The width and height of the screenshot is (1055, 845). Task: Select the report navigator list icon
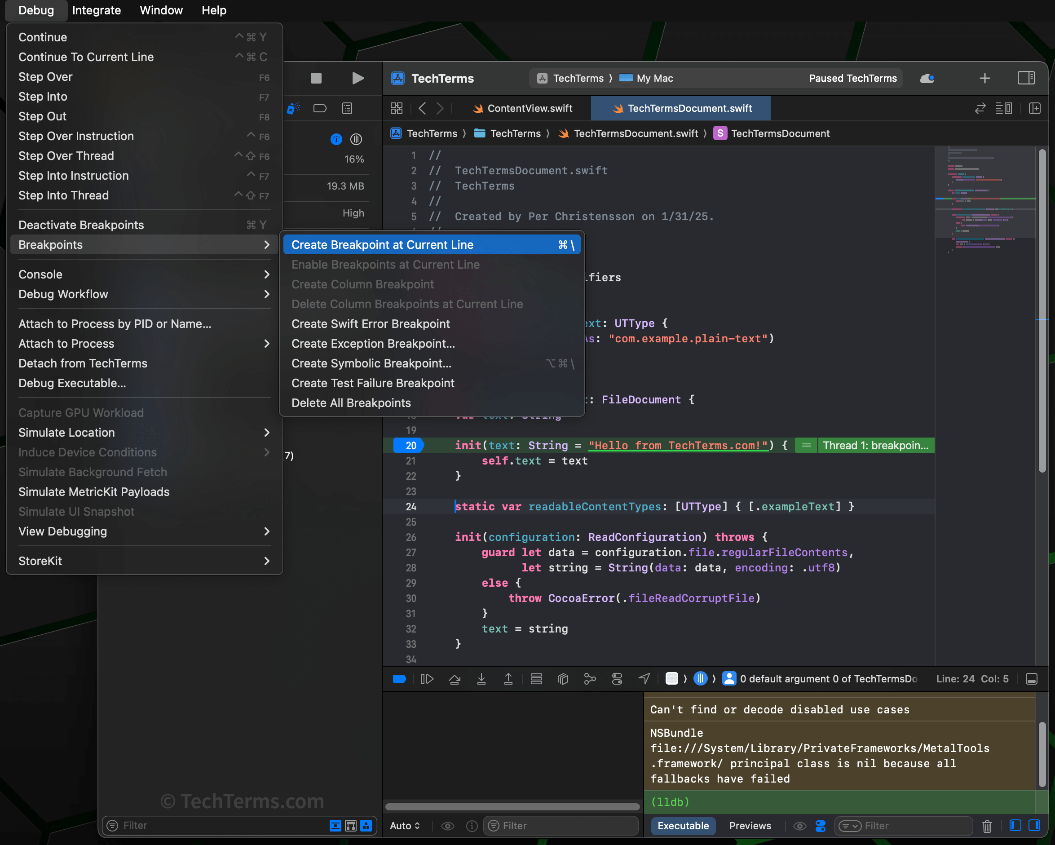[347, 108]
